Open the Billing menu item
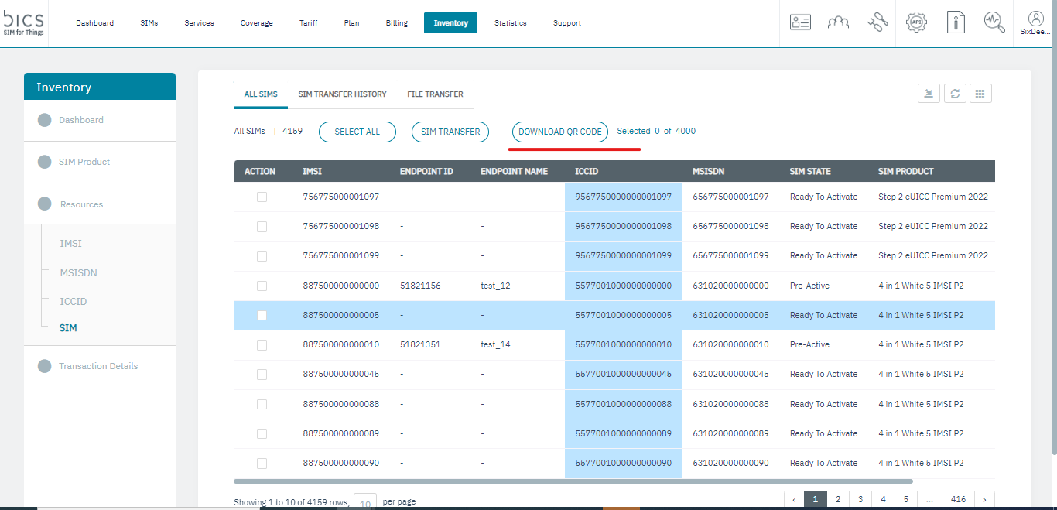The image size is (1057, 510). coord(396,23)
